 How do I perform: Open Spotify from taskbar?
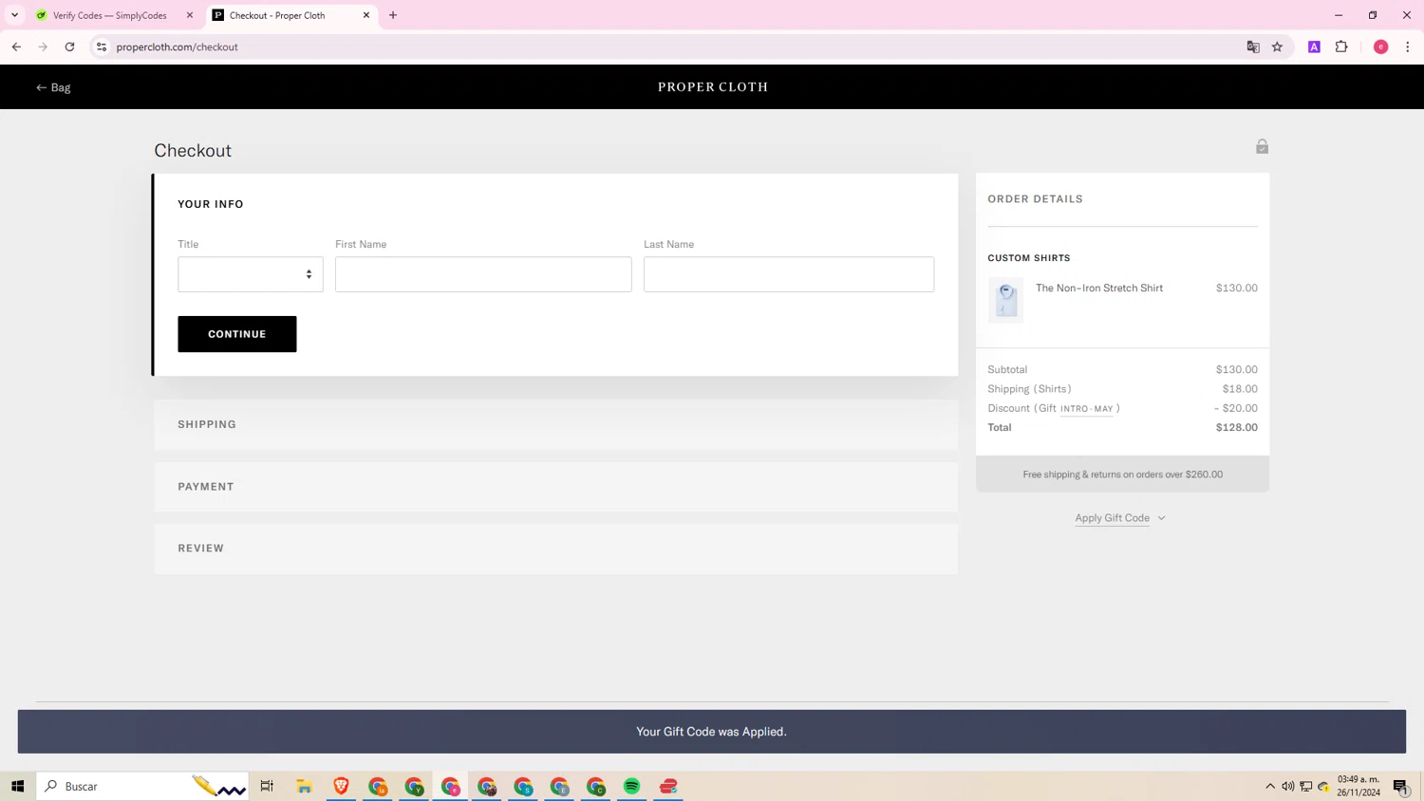(x=632, y=786)
